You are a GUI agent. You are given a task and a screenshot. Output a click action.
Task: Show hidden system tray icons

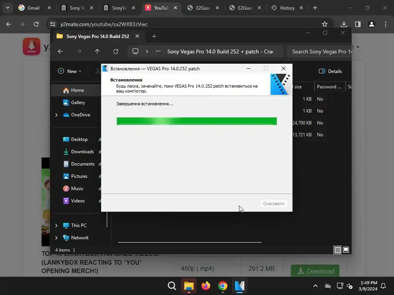point(316,286)
